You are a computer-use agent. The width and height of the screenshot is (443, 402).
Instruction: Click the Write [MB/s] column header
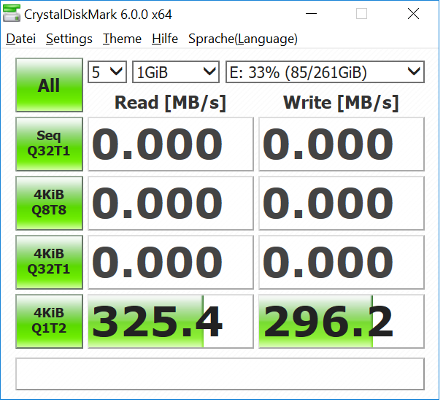pyautogui.click(x=341, y=103)
